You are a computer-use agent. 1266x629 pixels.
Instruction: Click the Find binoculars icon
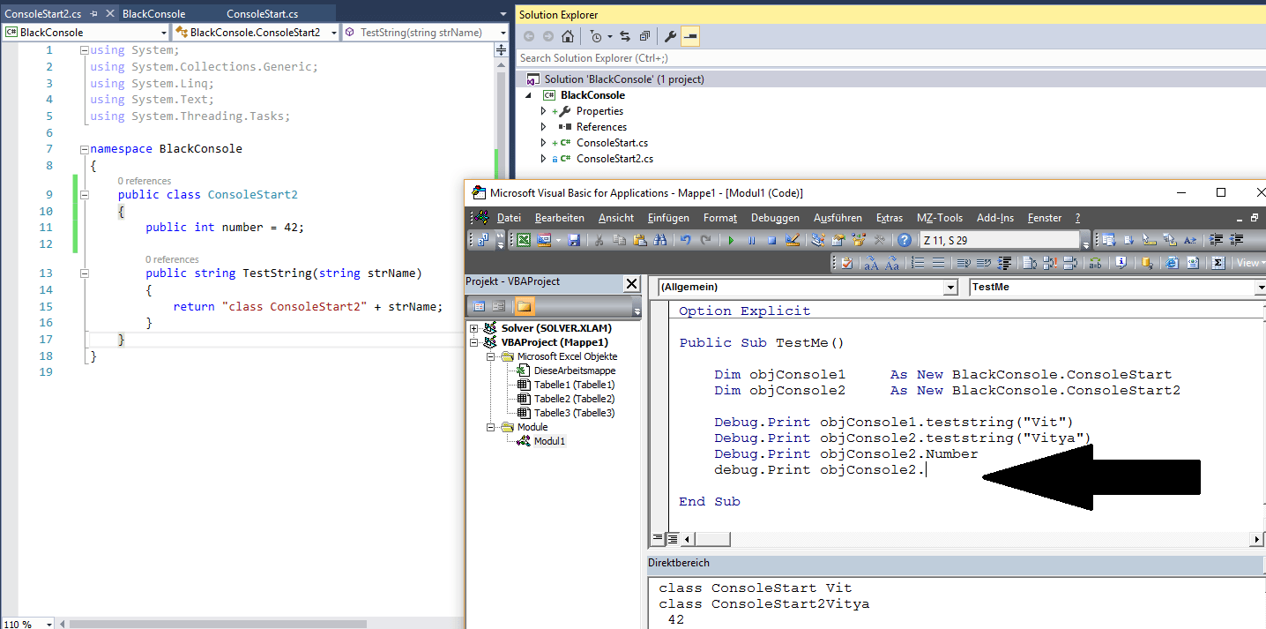pyautogui.click(x=659, y=240)
